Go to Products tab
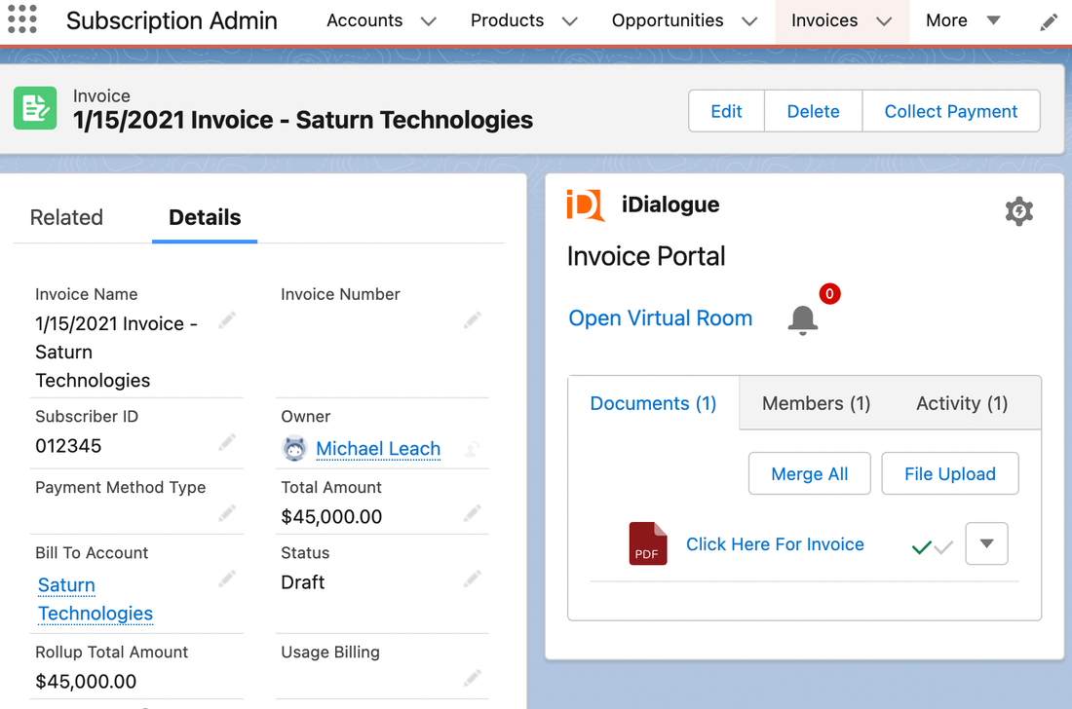 (x=508, y=20)
